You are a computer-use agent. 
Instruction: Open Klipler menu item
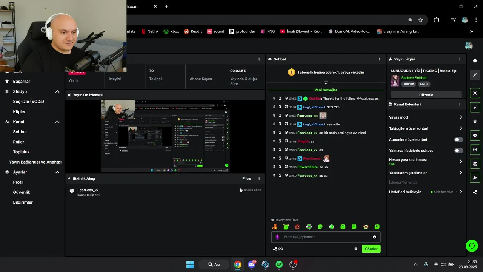pyautogui.click(x=19, y=112)
